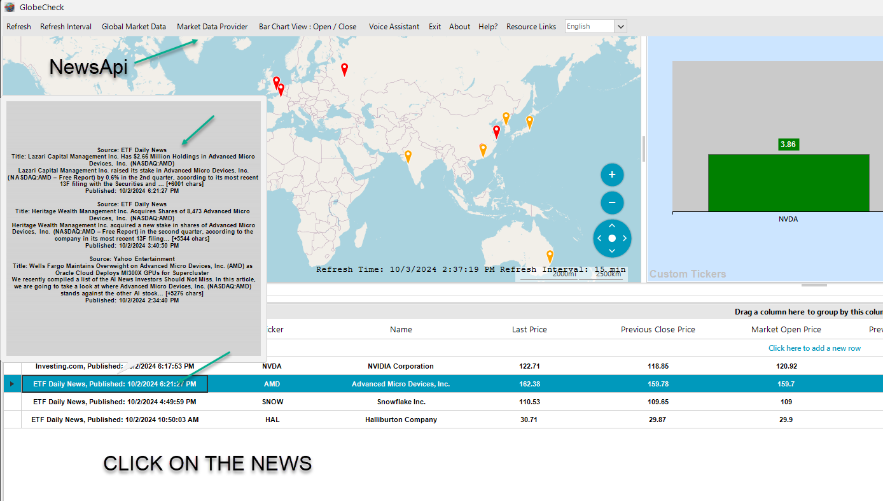This screenshot has width=883, height=501.
Task: Toggle Bar Chart View : Open / Close
Action: (x=308, y=27)
